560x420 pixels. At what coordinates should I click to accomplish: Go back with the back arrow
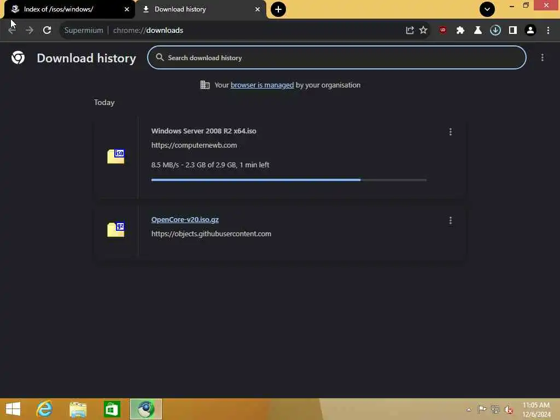(12, 31)
